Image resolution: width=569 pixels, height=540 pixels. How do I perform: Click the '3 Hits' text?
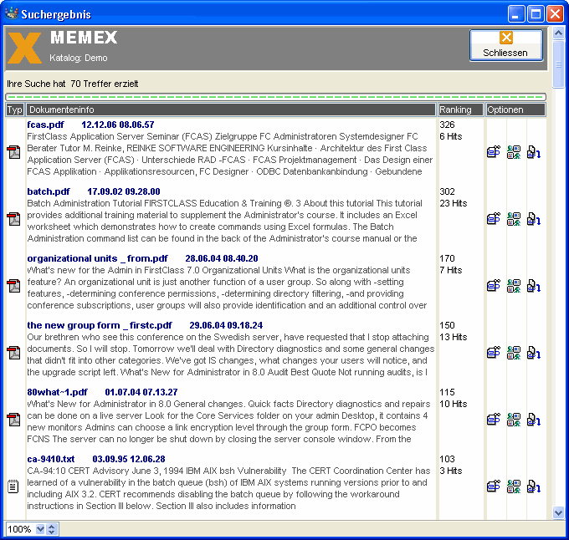point(451,471)
